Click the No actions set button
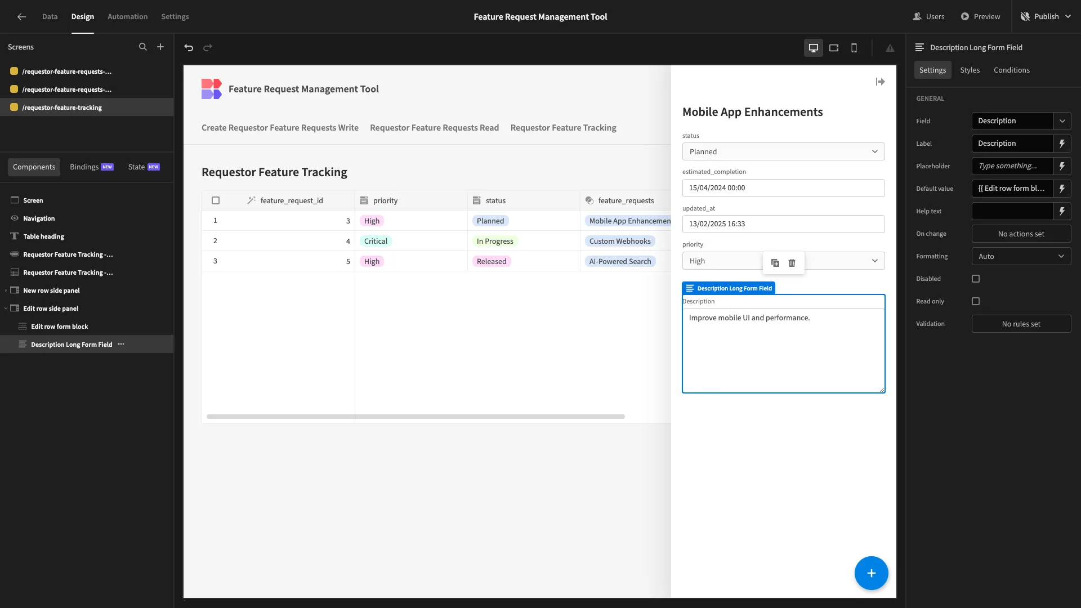The width and height of the screenshot is (1081, 608). [x=1021, y=234]
